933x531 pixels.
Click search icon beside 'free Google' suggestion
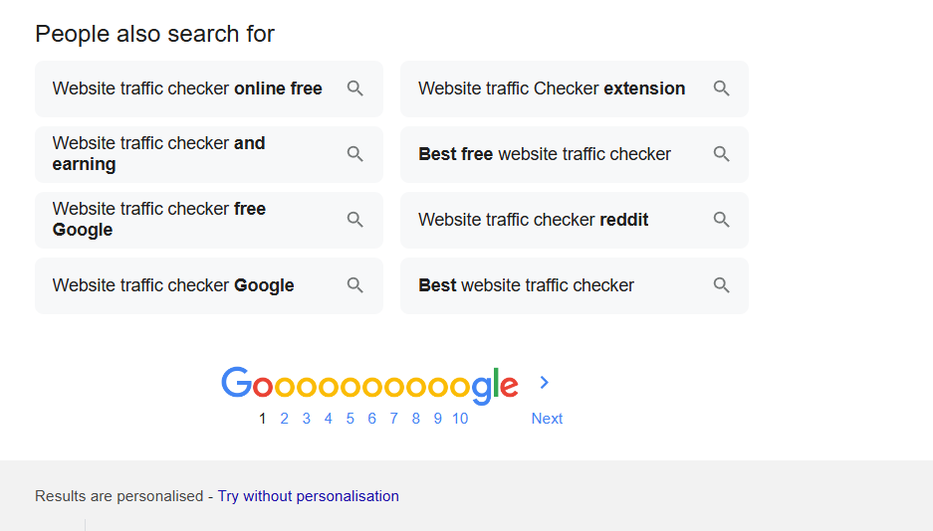click(355, 220)
